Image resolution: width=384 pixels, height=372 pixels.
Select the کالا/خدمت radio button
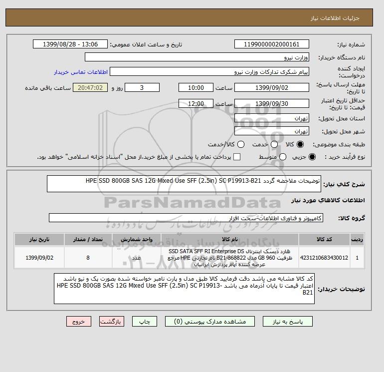point(241,144)
